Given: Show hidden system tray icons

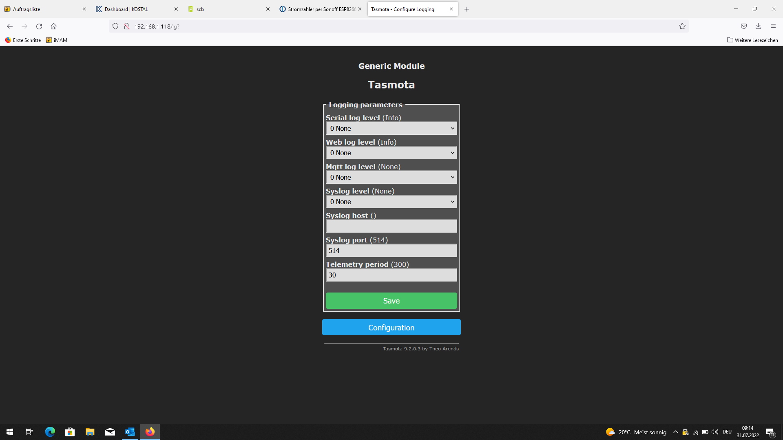Looking at the screenshot, I should coord(676,432).
